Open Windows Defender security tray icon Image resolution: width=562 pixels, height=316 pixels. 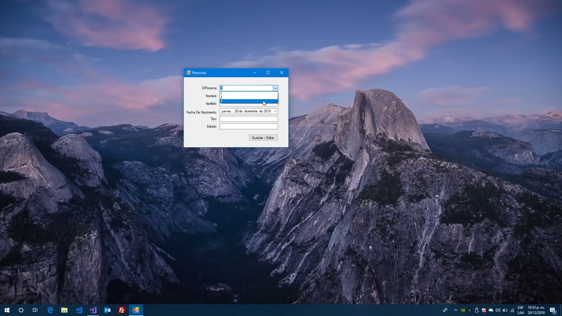pyautogui.click(x=484, y=310)
